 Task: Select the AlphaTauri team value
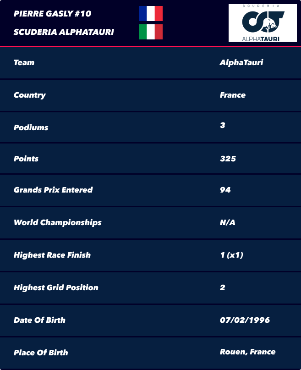click(x=241, y=62)
